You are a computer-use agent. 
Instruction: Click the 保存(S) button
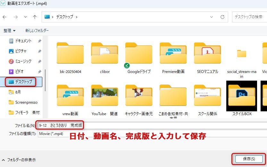click(249, 159)
